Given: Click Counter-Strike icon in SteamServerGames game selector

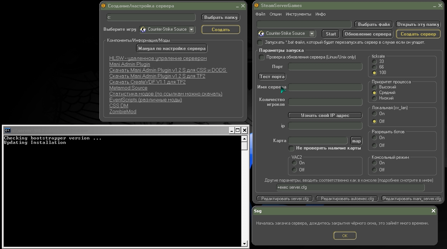Looking at the screenshot, I should (x=261, y=34).
